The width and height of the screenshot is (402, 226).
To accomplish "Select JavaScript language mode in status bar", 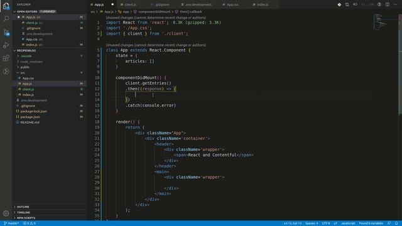I will (348, 223).
